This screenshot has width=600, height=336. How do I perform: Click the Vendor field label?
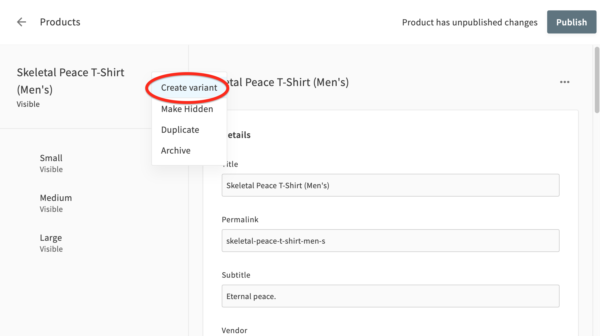tap(234, 330)
